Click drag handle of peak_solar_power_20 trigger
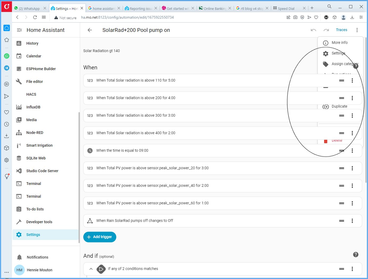Viewport: 368px width, 279px height. coord(342,168)
